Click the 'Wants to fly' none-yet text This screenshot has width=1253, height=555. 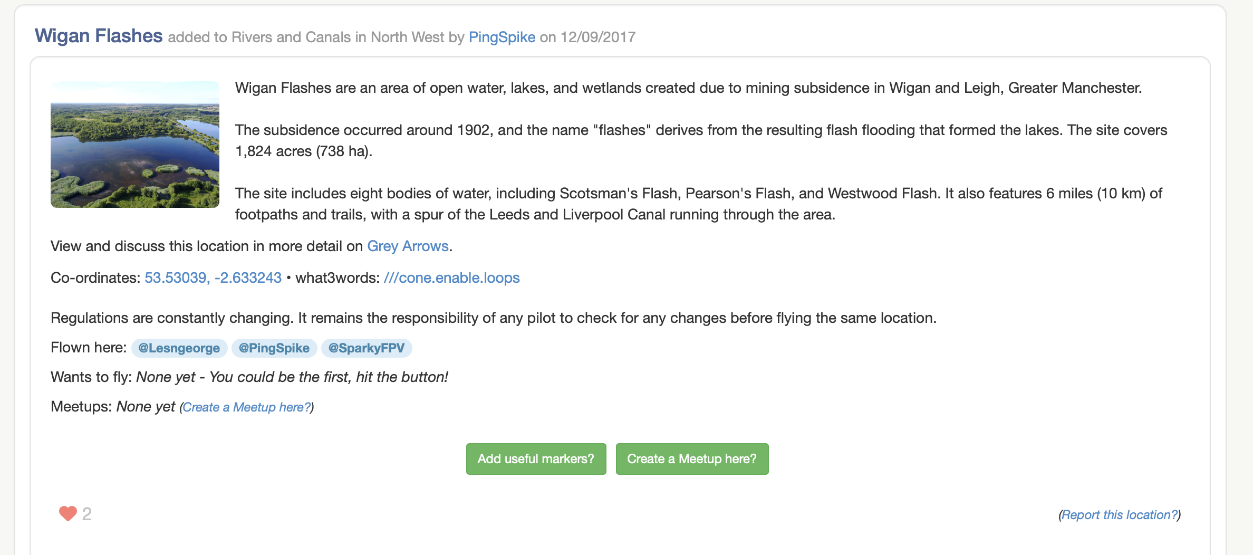coord(292,377)
